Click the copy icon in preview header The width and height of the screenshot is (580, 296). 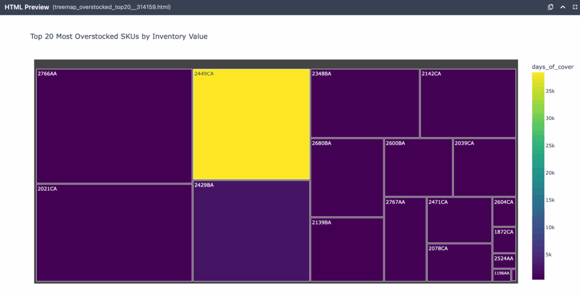pyautogui.click(x=551, y=7)
